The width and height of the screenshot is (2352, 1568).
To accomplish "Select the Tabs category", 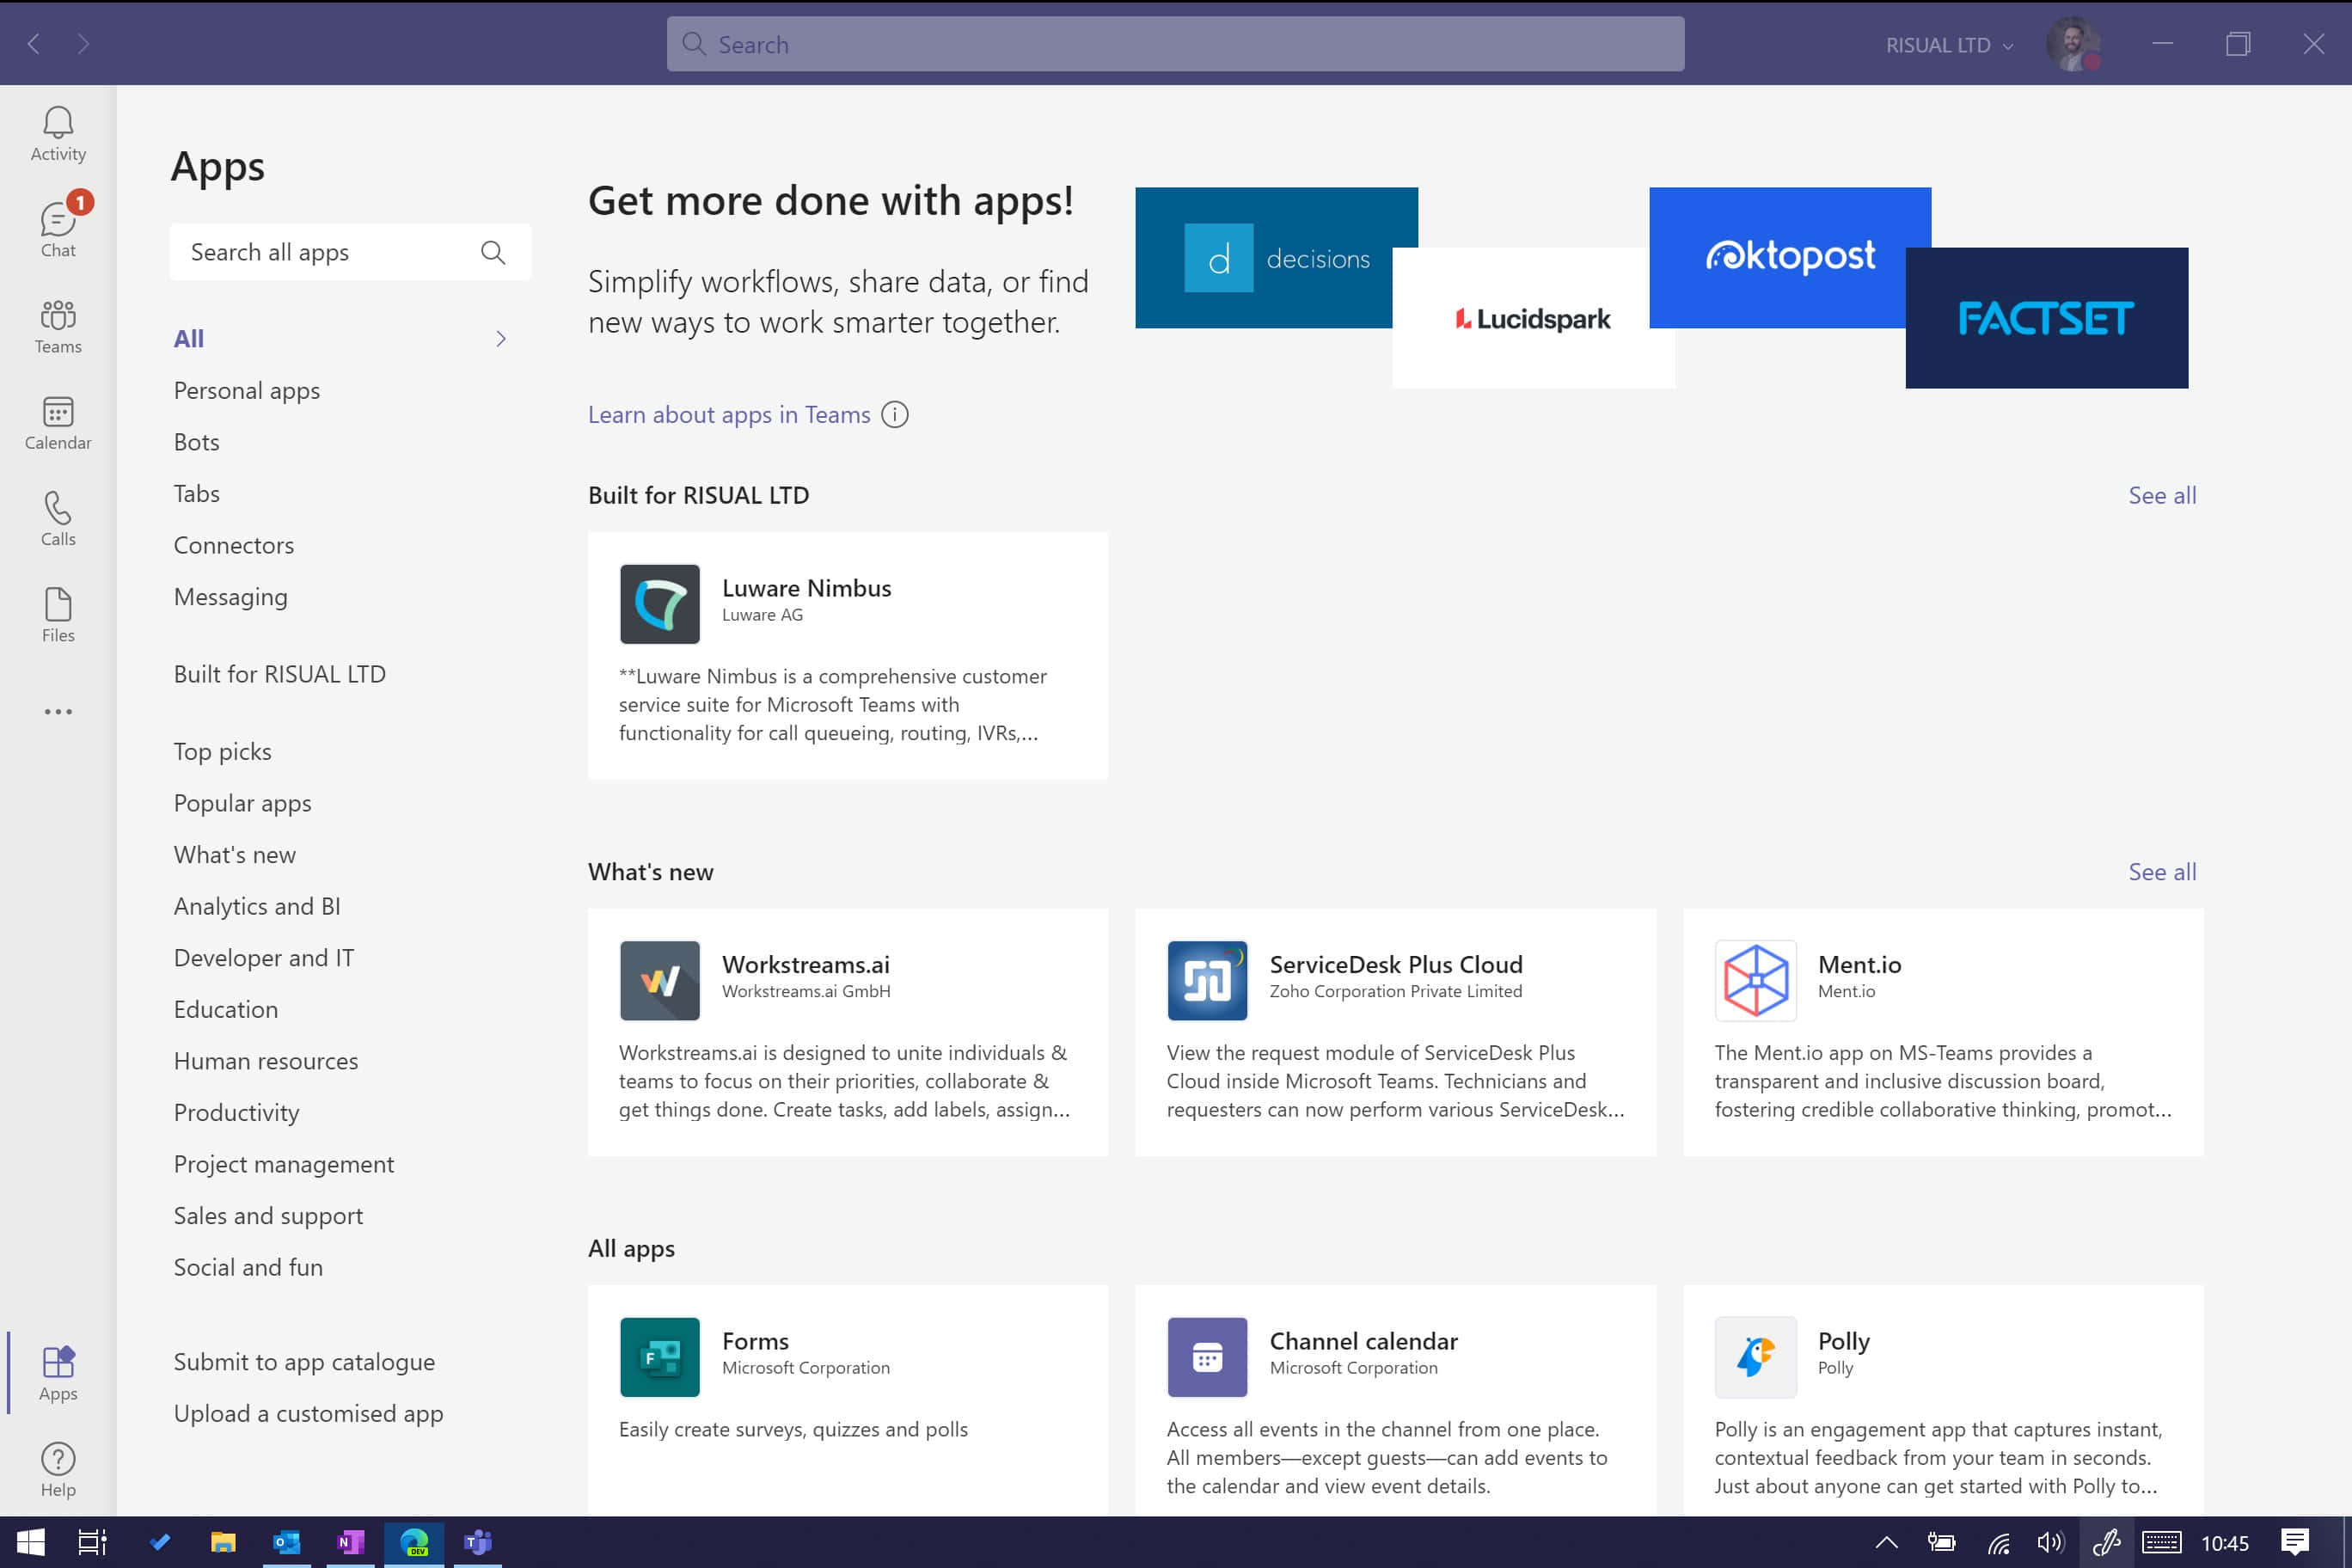I will pyautogui.click(x=196, y=493).
